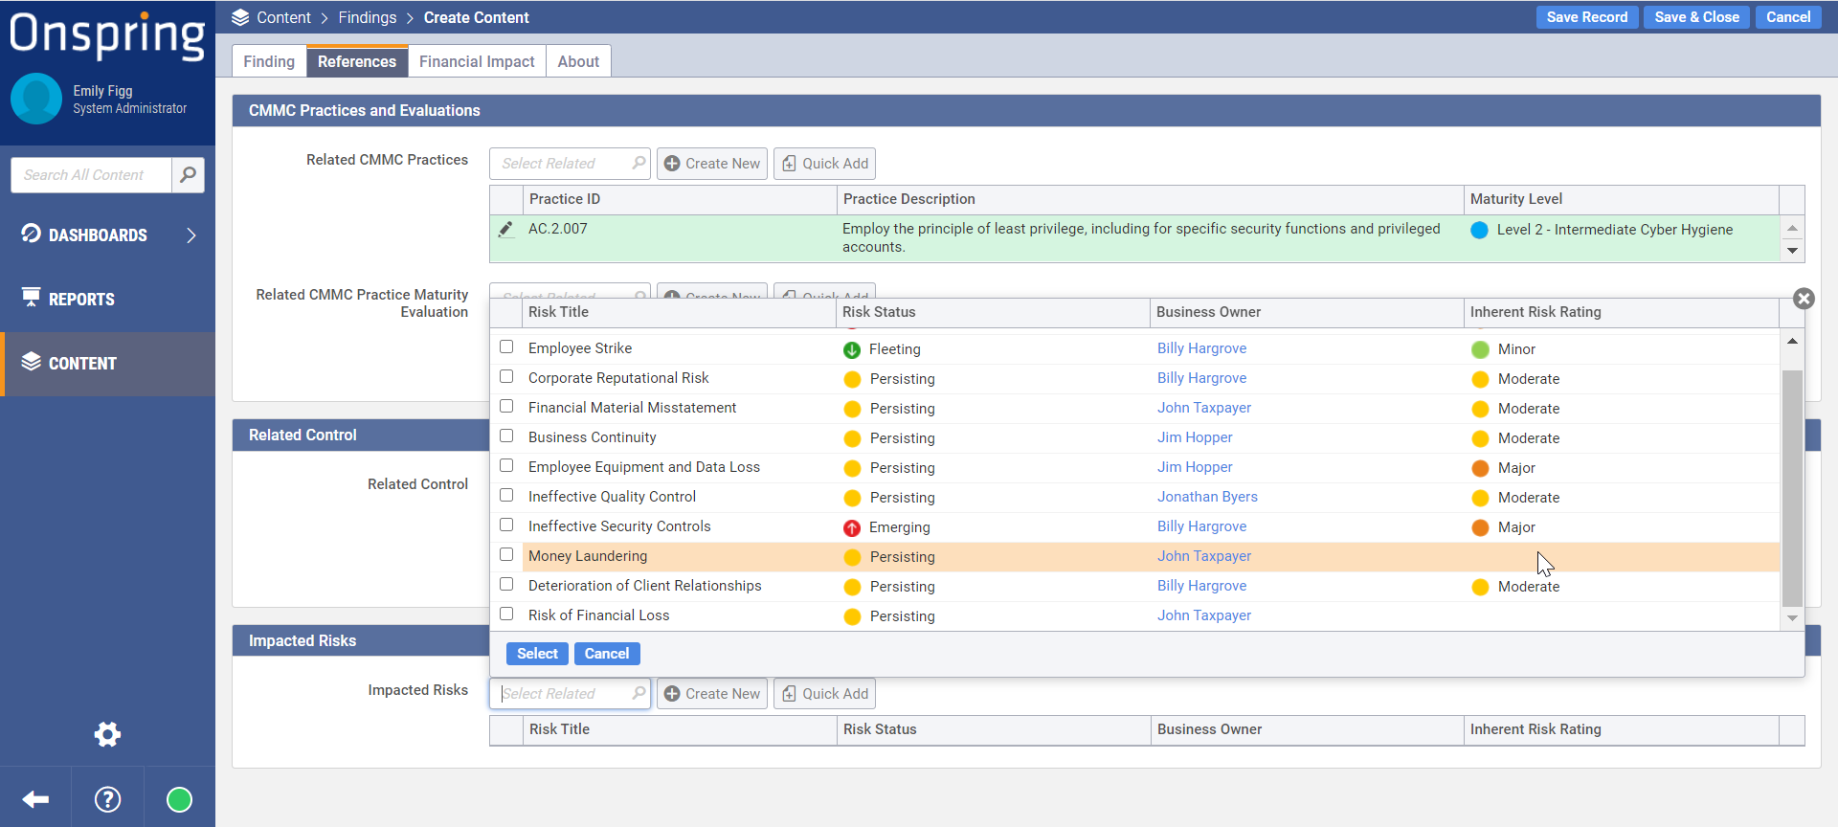
Task: Click the risk list vertical scrollbar thumb
Action: click(1792, 488)
